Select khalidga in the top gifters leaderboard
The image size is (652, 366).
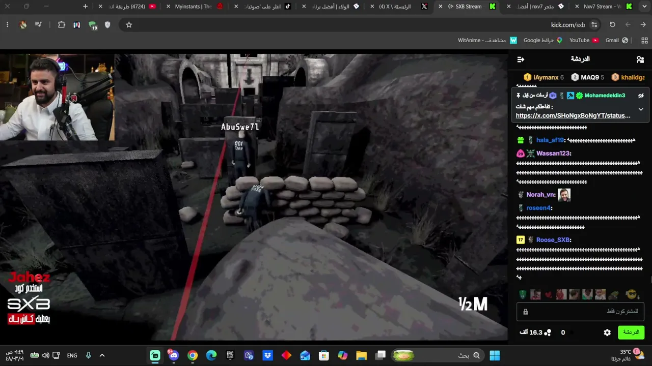click(x=628, y=77)
